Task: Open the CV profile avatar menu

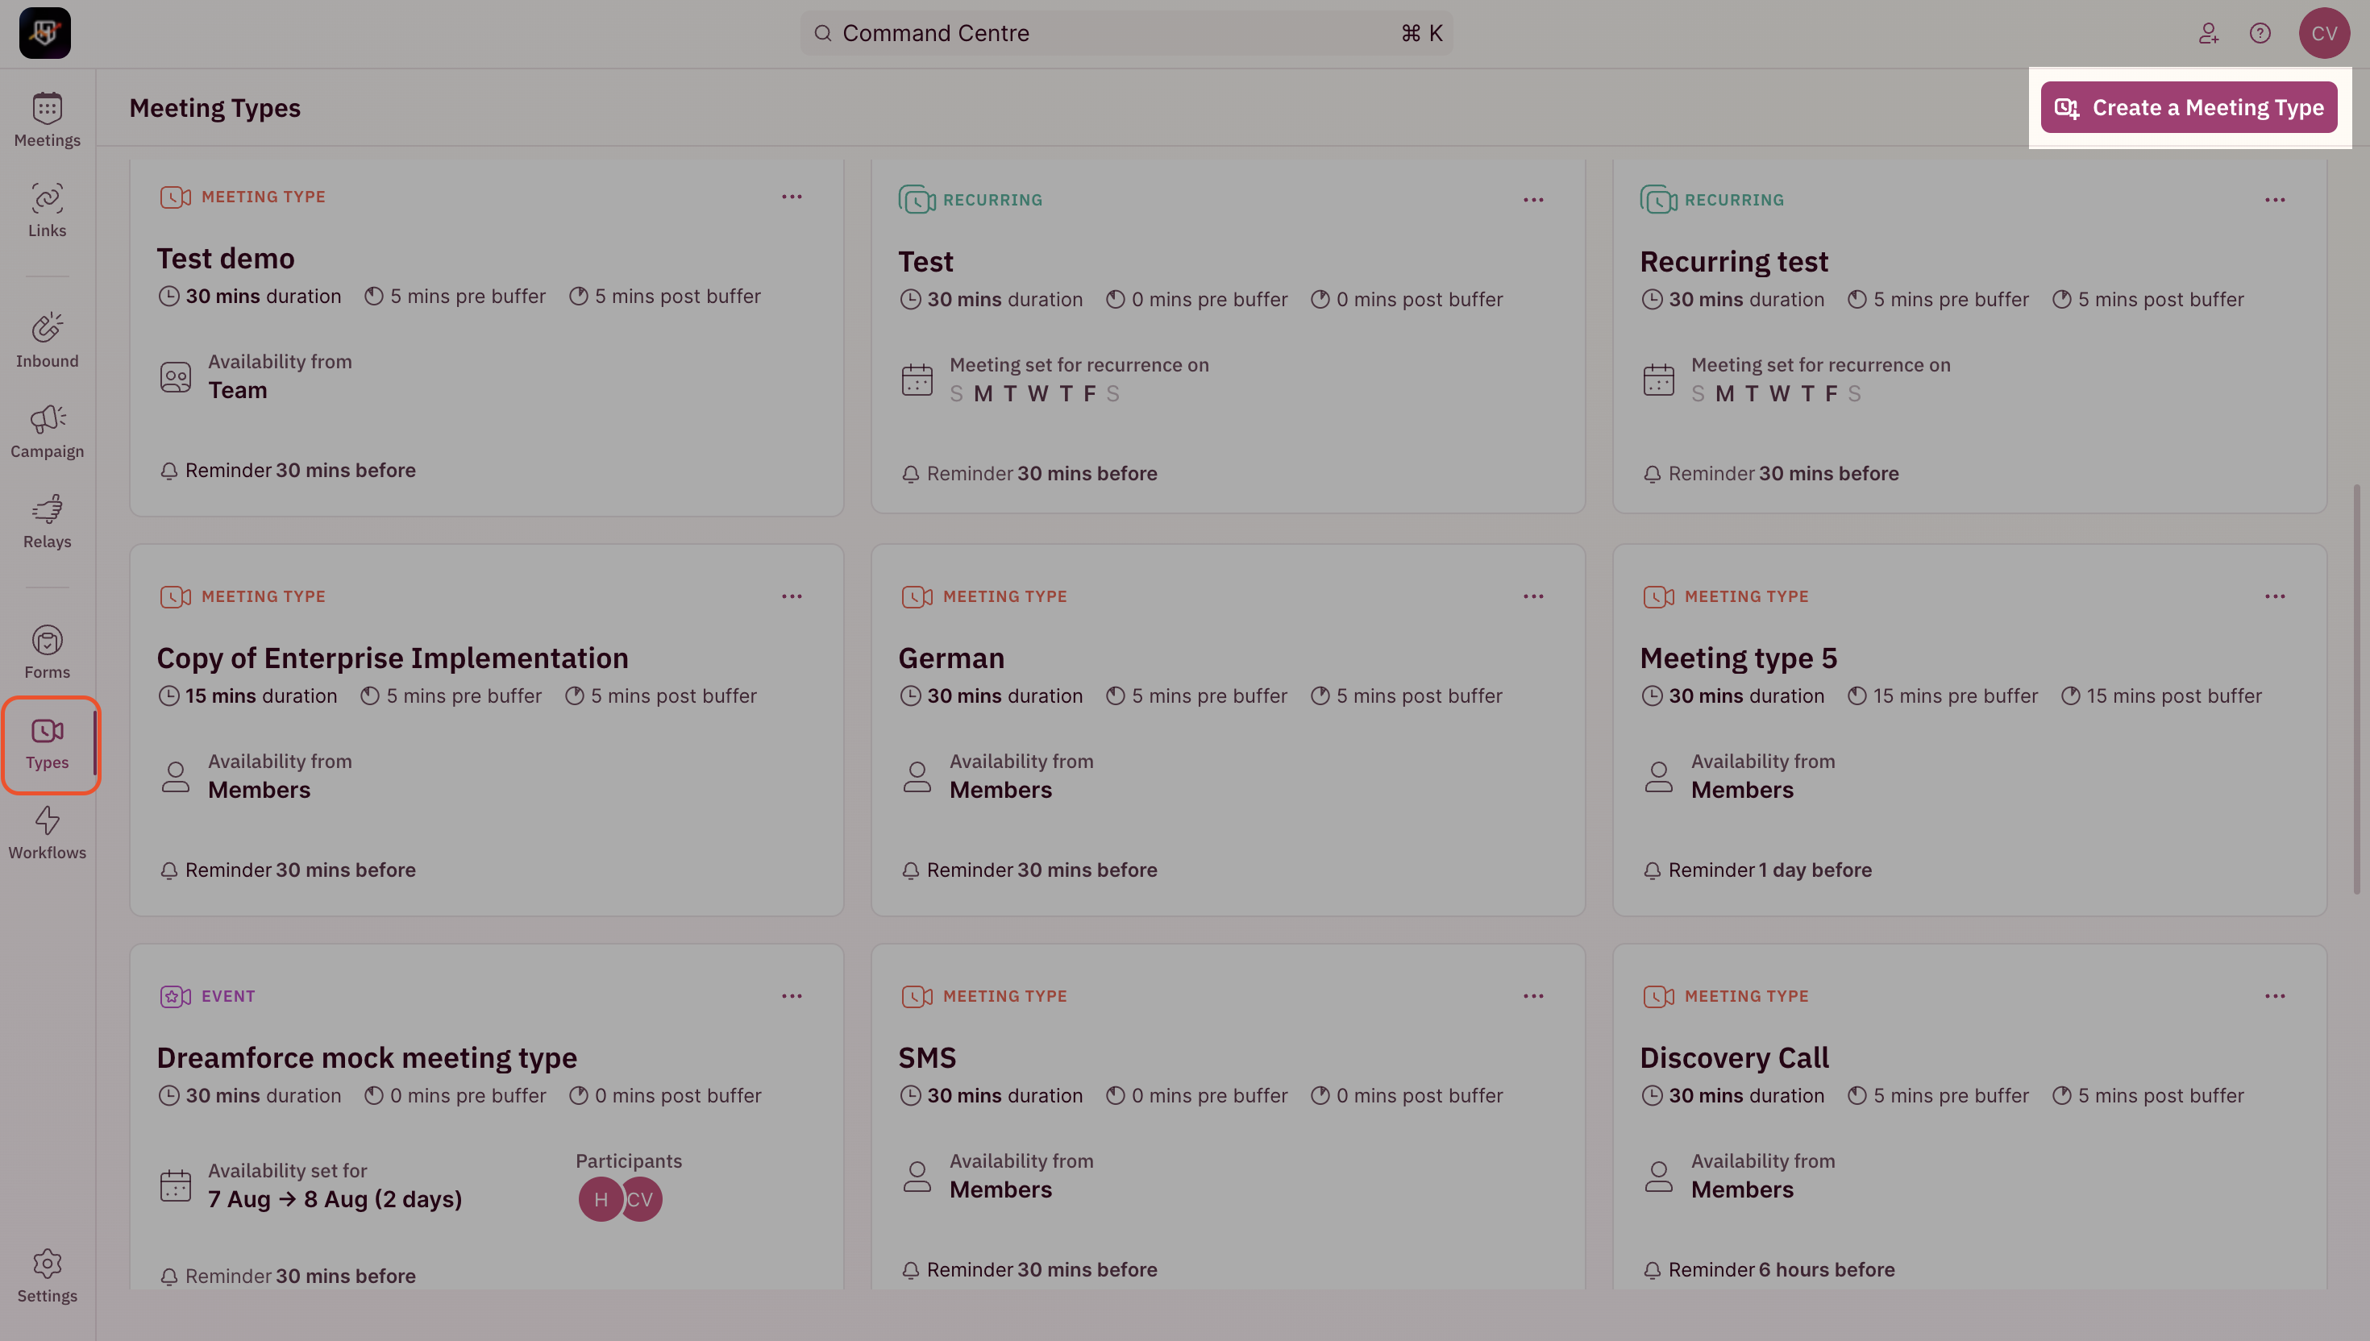Action: coord(2324,33)
